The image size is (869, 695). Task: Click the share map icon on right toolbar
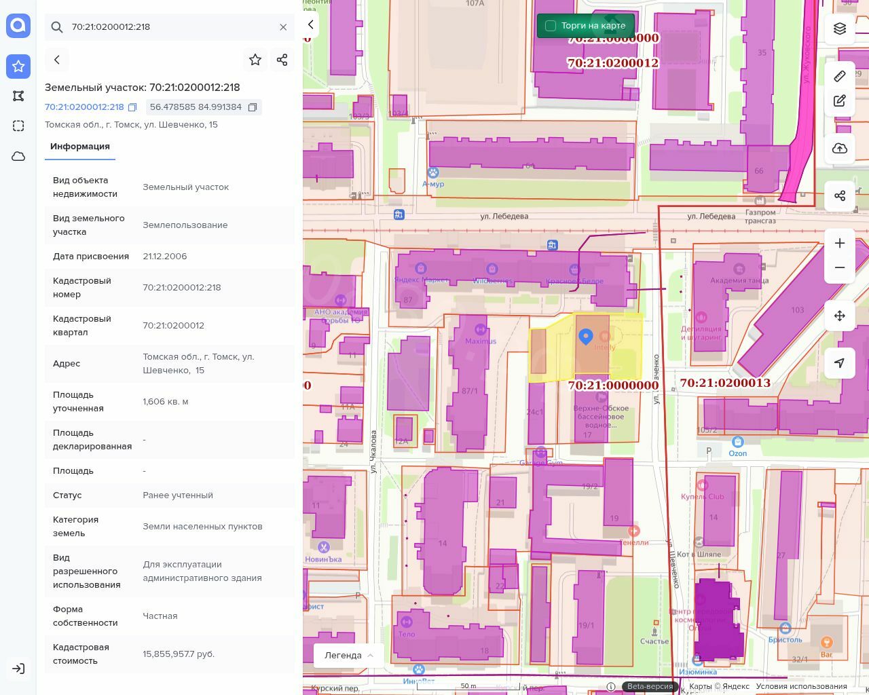[x=840, y=196]
